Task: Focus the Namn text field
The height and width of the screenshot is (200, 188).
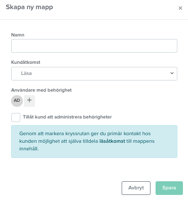Action: 94,46
